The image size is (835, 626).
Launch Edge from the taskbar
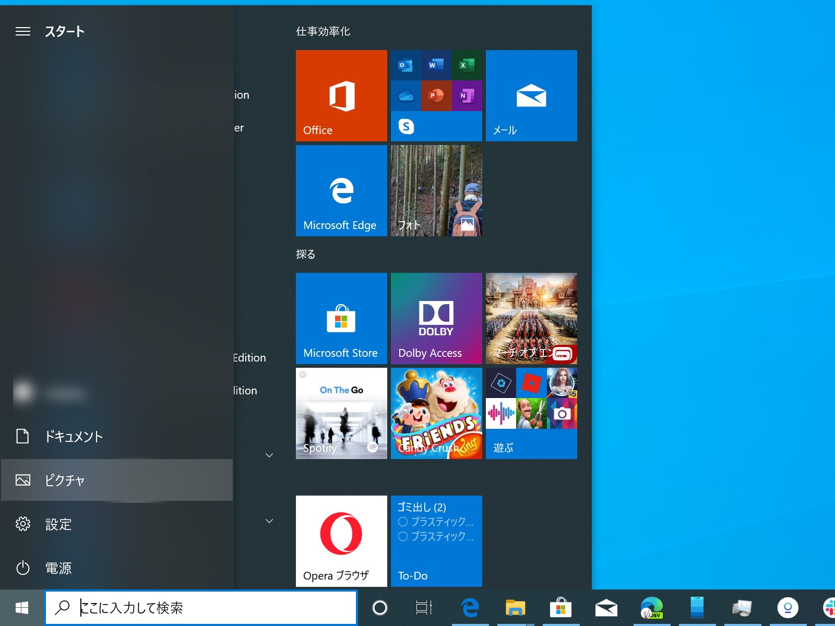pyautogui.click(x=470, y=608)
